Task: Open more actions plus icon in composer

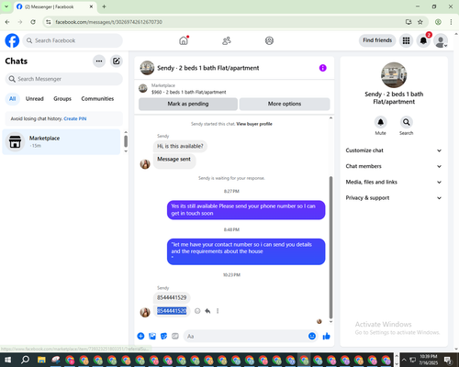Action: pos(140,336)
